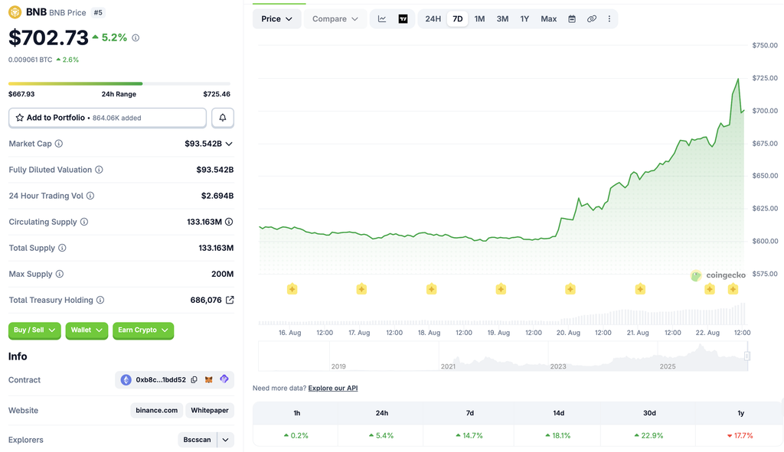Click info icon next to 133.163M circulating value
This screenshot has height=452, width=784.
click(x=229, y=222)
